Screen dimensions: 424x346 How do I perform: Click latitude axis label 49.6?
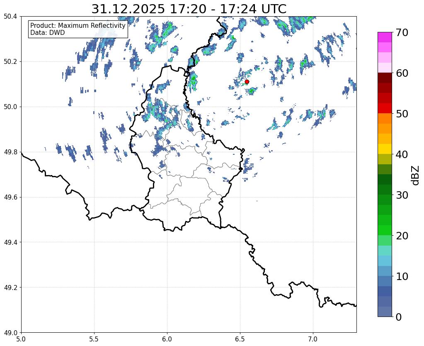point(10,197)
